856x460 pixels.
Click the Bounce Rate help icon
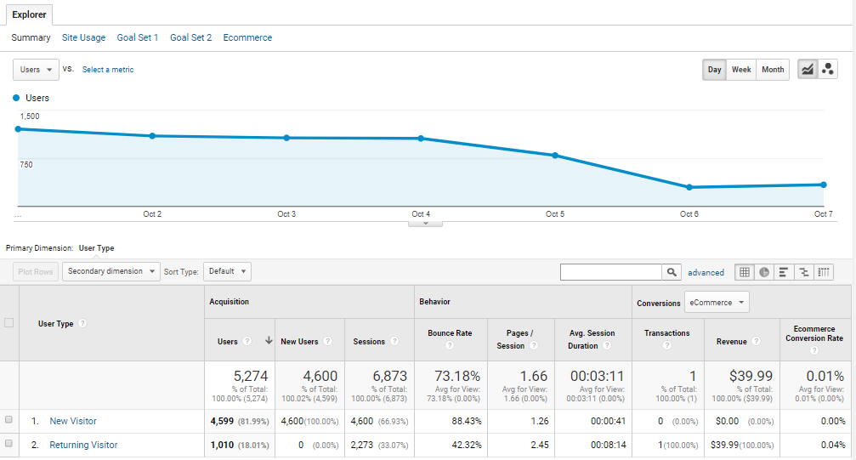click(450, 346)
